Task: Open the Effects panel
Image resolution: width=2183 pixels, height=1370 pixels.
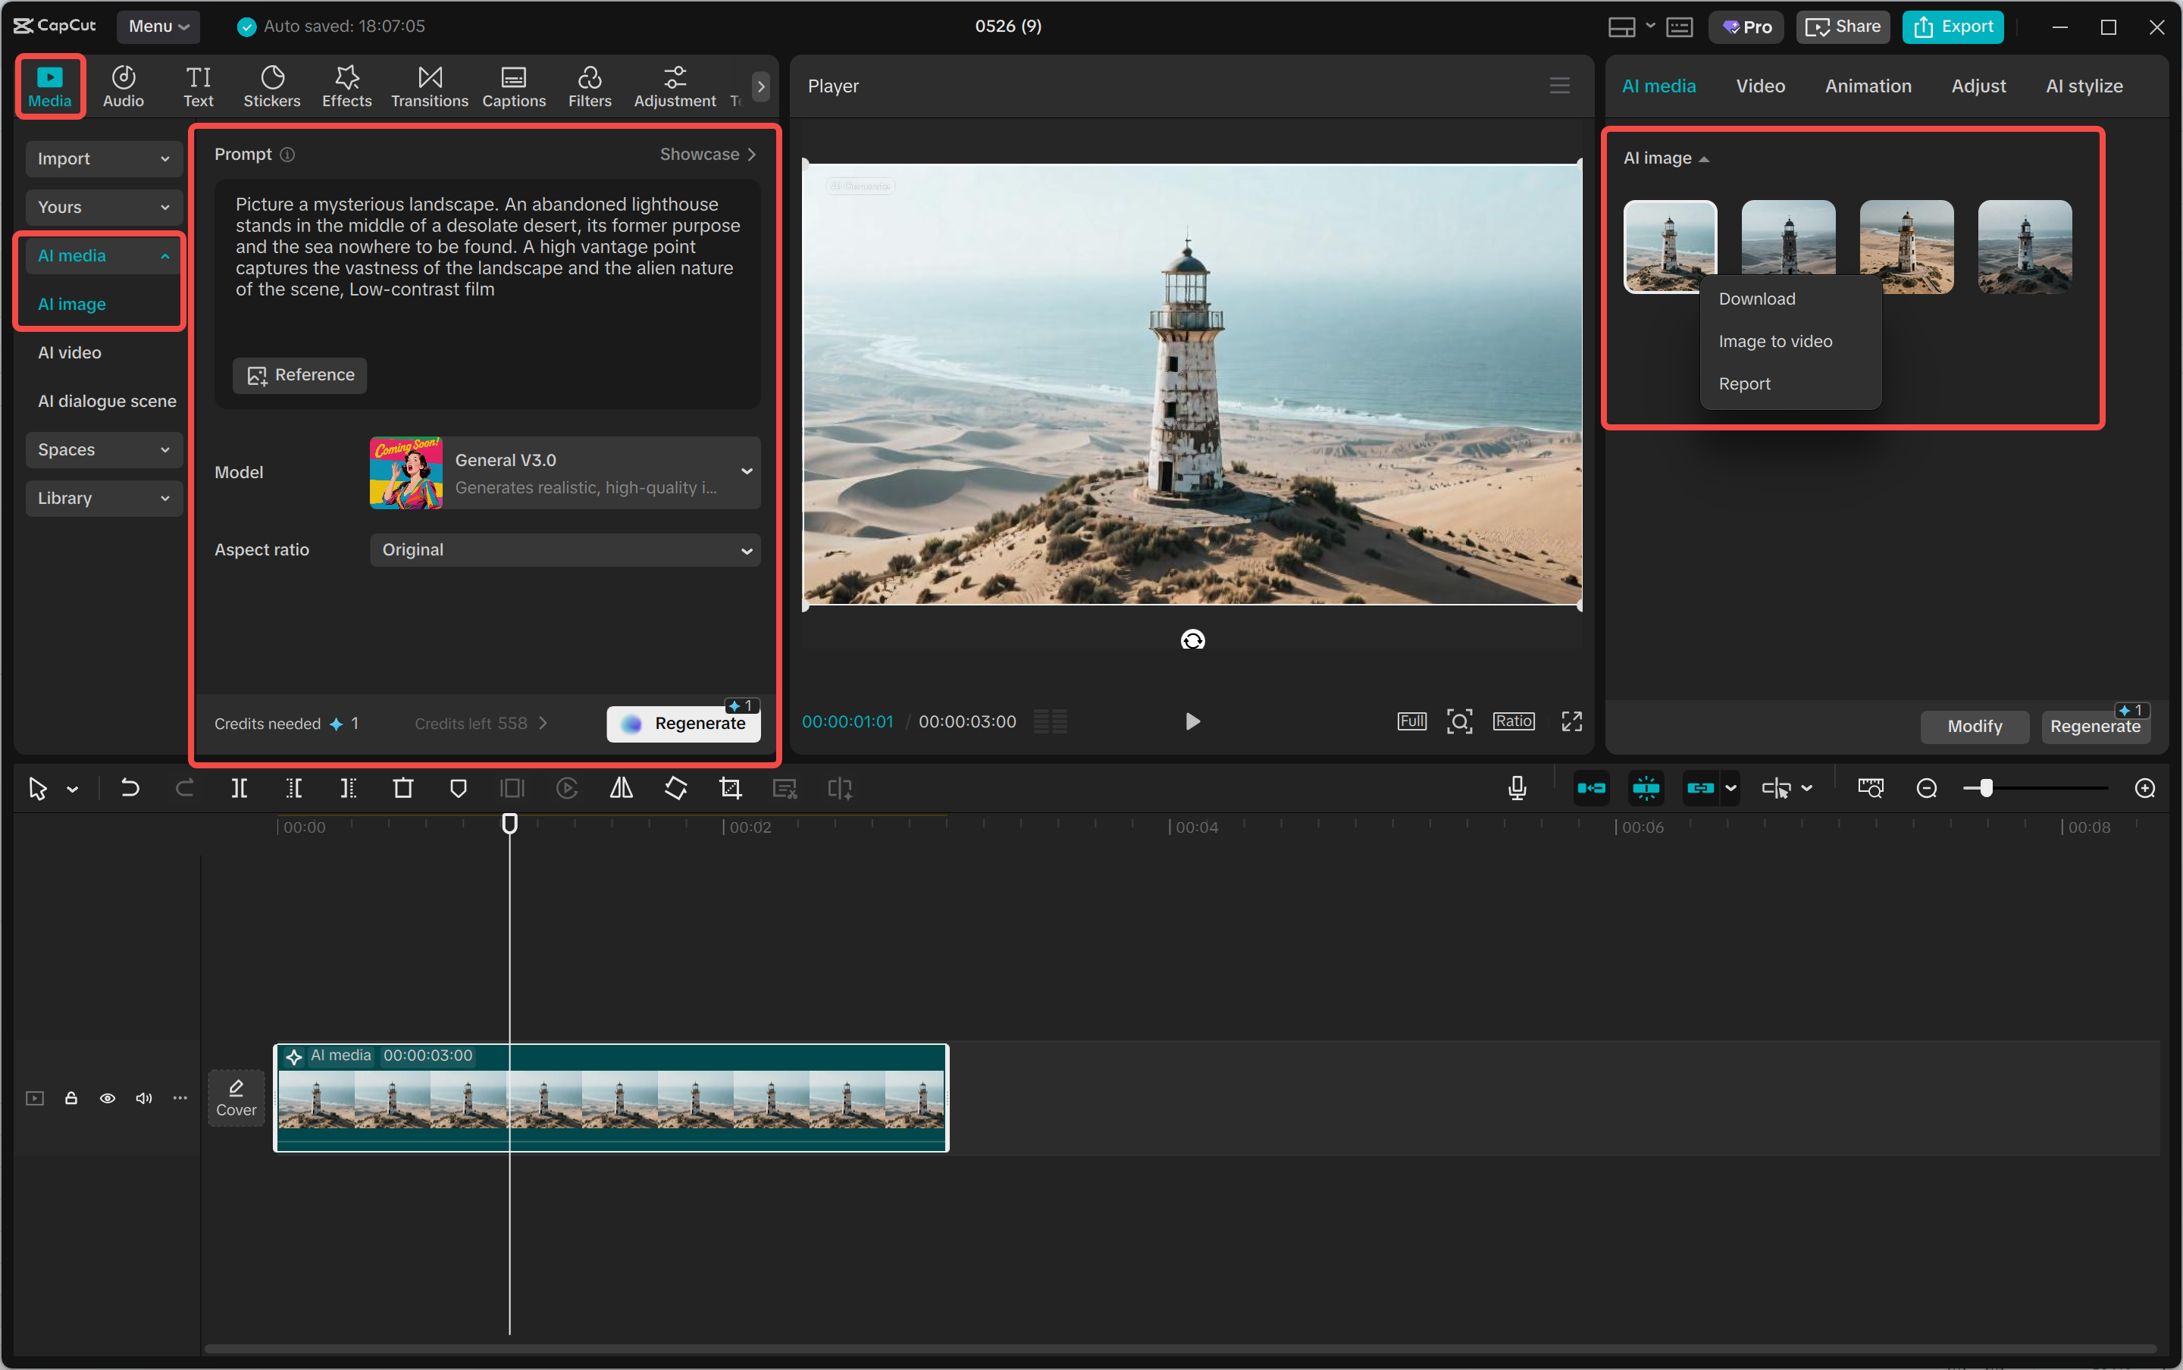Action: [x=346, y=86]
